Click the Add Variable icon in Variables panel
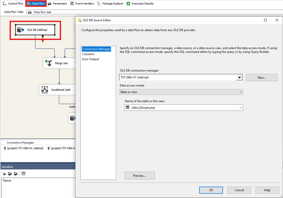 point(4,173)
